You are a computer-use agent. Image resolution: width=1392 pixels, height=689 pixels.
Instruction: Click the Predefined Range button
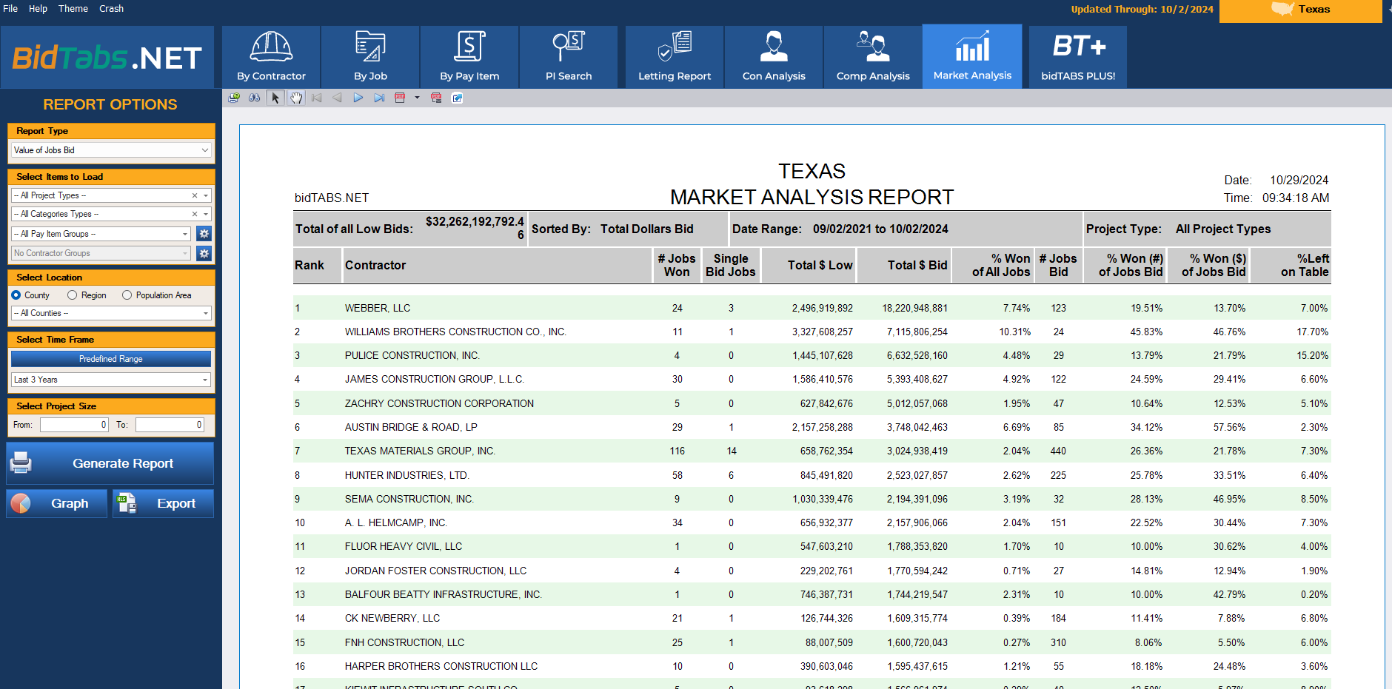pos(111,359)
